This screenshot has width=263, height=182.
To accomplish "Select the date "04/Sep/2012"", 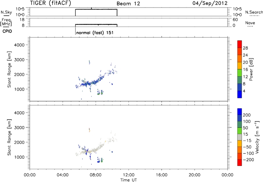I will (x=210, y=3).
